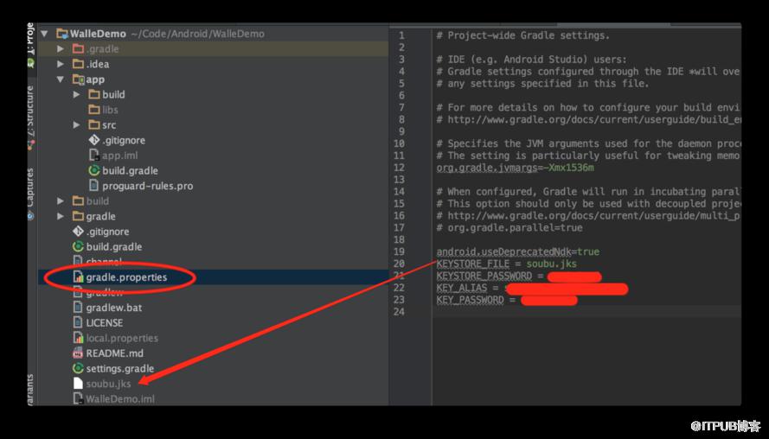
Task: Click the README.md file icon
Action: (x=78, y=353)
